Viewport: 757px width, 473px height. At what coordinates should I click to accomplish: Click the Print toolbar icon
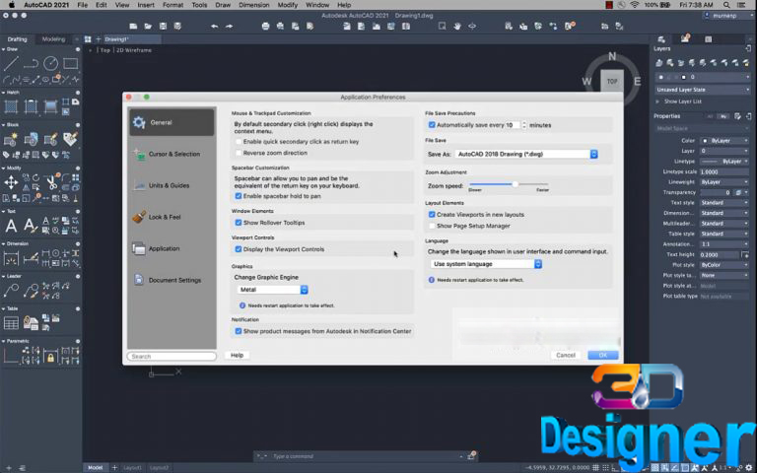point(265,26)
